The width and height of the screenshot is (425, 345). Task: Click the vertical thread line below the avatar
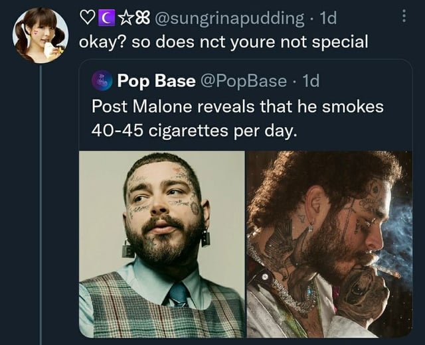[x=41, y=199]
